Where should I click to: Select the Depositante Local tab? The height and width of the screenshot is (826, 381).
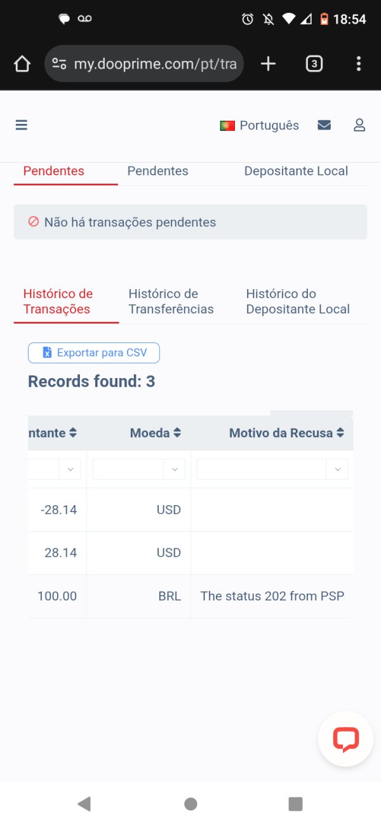(x=296, y=171)
